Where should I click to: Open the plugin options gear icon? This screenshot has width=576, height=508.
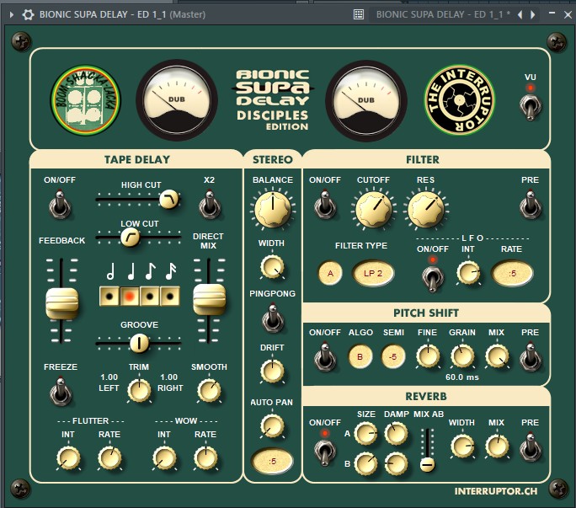pos(28,14)
